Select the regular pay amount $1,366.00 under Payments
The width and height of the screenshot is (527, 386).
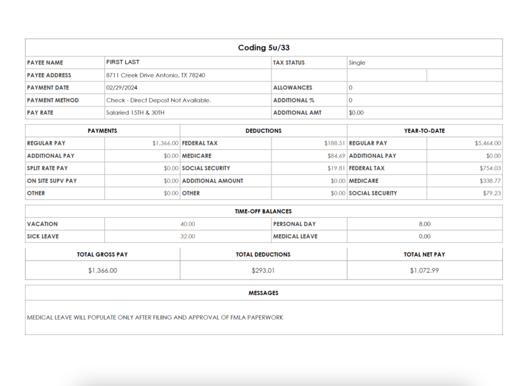tap(165, 143)
